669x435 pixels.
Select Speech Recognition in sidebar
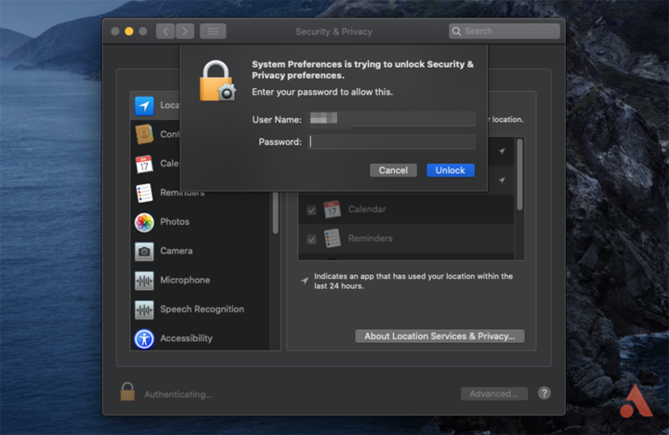(x=201, y=310)
